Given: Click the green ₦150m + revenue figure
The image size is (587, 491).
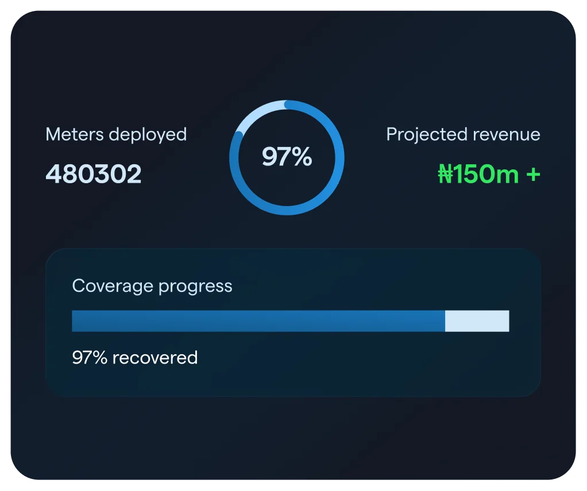Looking at the screenshot, I should pos(489,174).
